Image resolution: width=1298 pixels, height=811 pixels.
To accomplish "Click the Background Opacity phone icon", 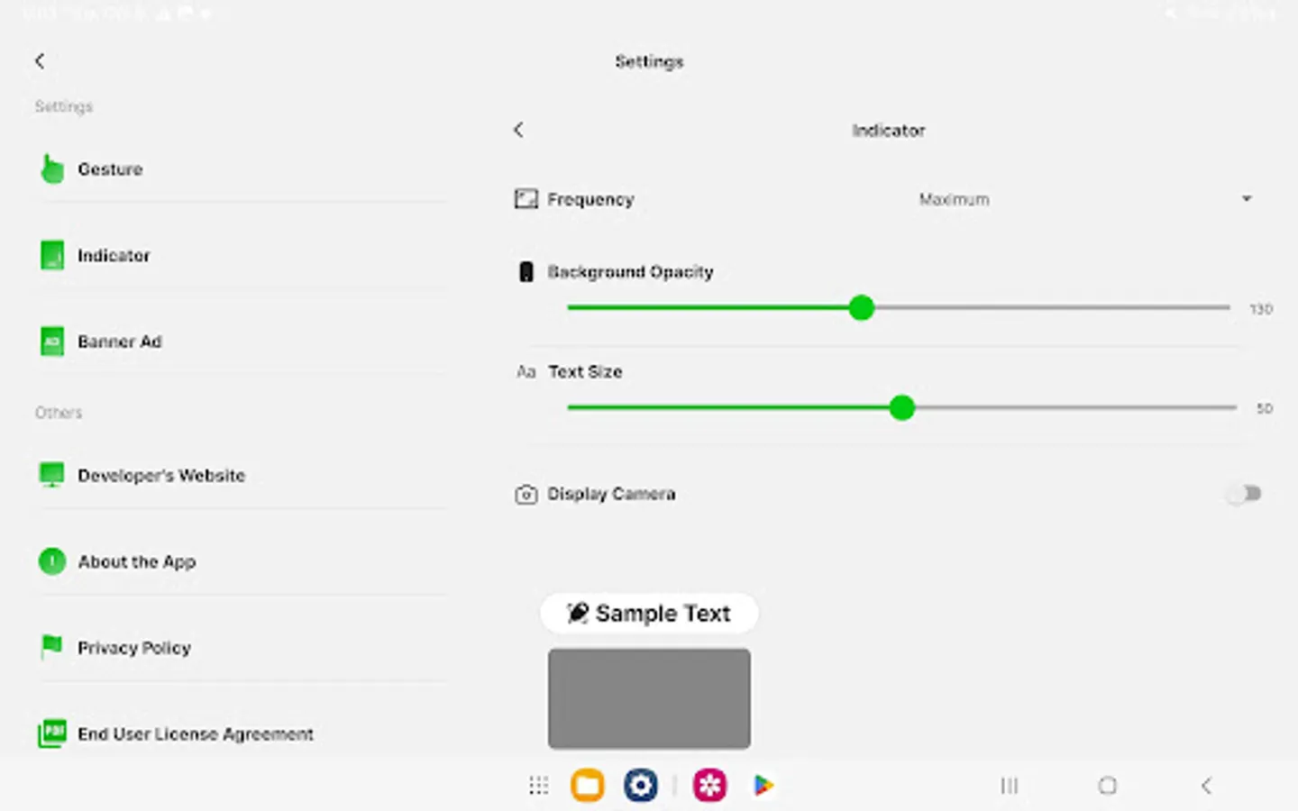I will click(x=526, y=271).
